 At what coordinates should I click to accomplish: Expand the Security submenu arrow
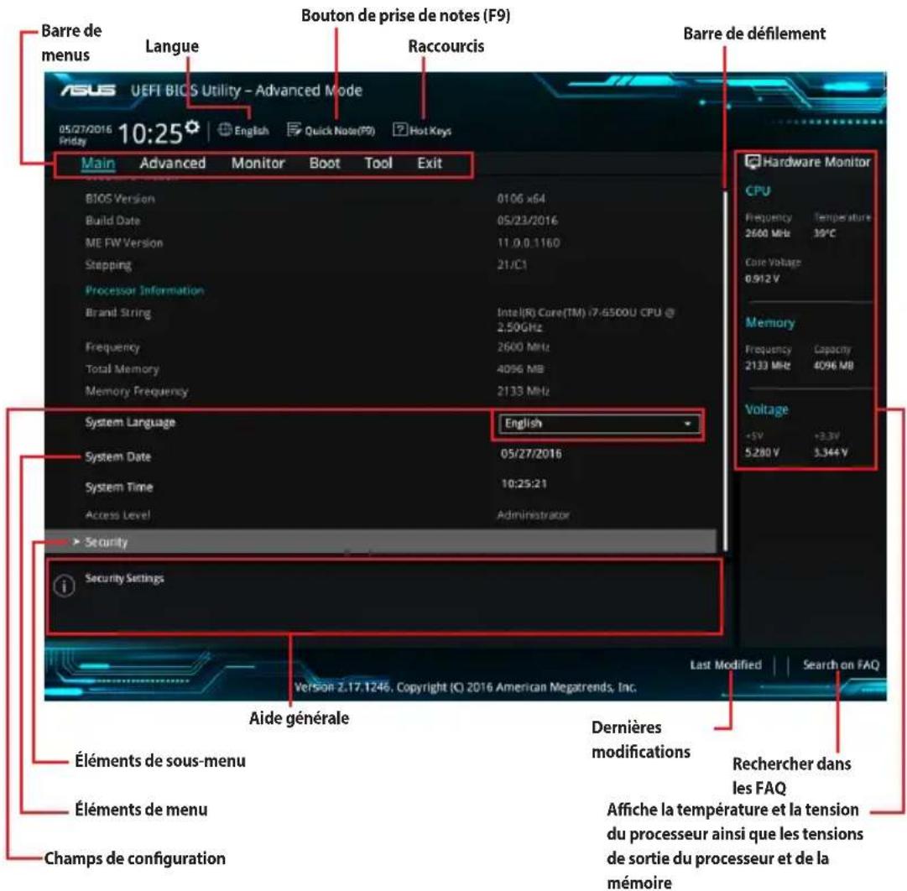tap(76, 542)
